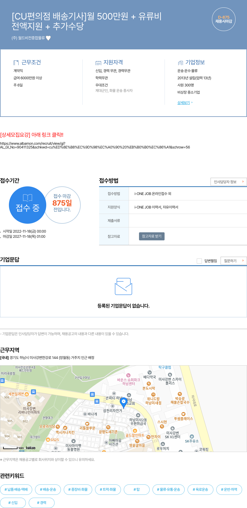Click the 박승광 해물손칼국수 marker
This screenshot has width=247, height=508.
(x=180, y=394)
